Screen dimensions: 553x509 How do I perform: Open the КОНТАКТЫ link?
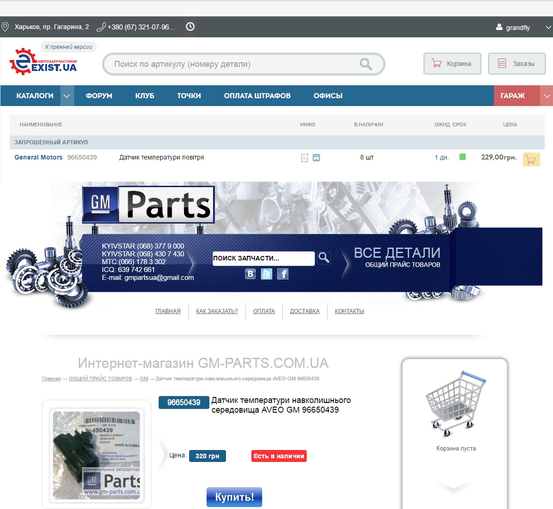350,311
